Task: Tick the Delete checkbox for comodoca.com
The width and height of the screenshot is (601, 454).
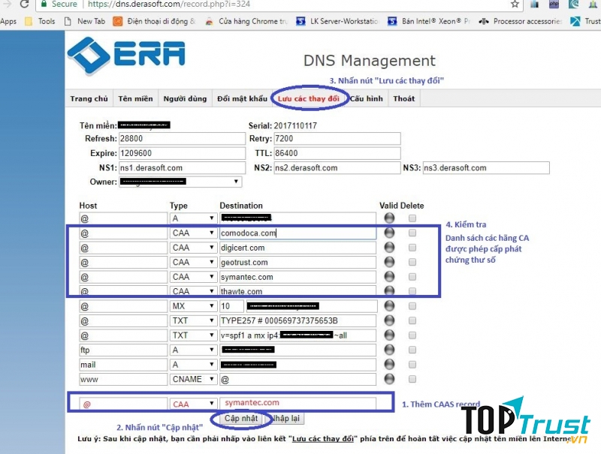Action: [x=411, y=233]
